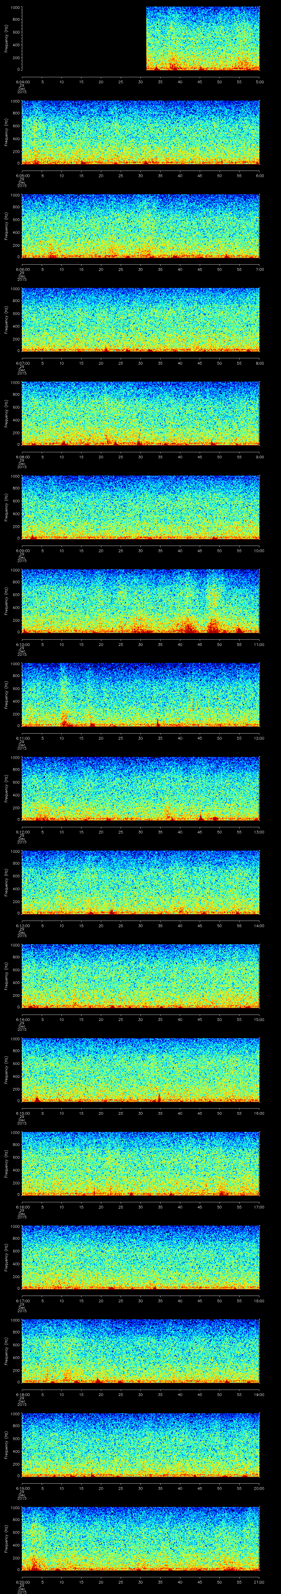Click the 9:00 end time label
281x1594 pixels.
pos(259,457)
